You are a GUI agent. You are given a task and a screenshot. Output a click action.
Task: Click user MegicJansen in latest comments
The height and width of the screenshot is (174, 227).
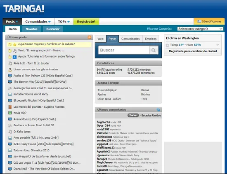(x=105, y=162)
